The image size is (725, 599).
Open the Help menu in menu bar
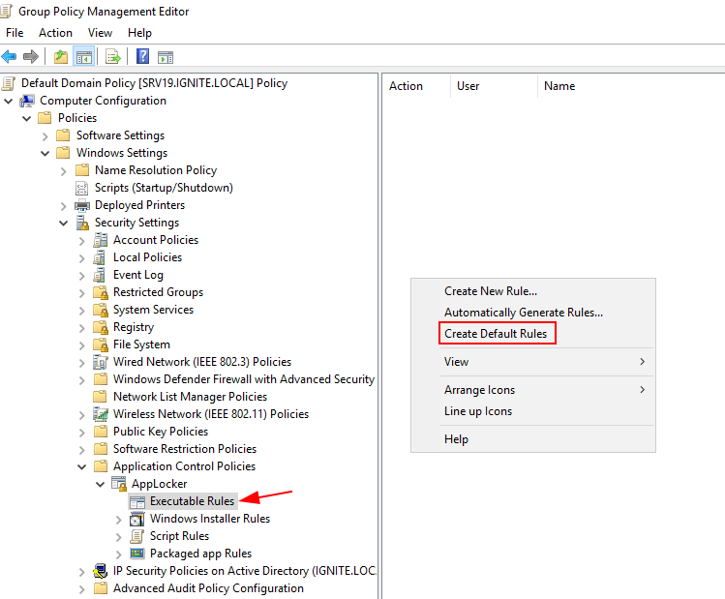coord(139,33)
